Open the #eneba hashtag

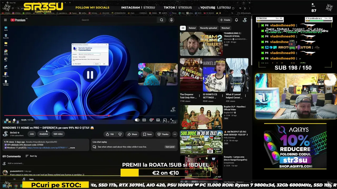pyautogui.click(x=29, y=142)
